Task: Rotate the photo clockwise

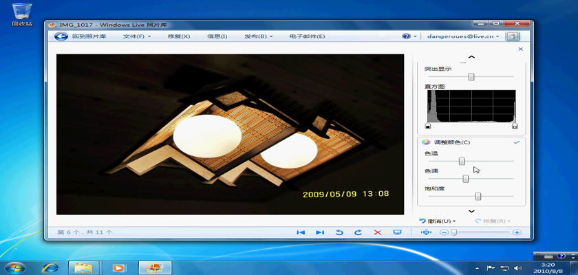Action: click(358, 232)
